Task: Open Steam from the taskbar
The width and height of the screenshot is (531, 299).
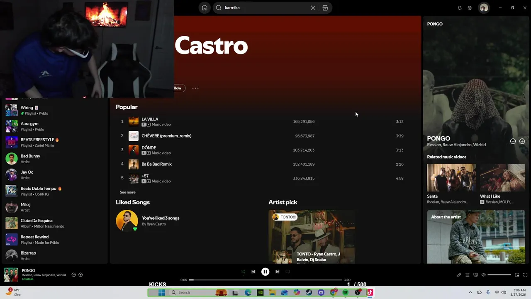Action: pyautogui.click(x=309, y=292)
